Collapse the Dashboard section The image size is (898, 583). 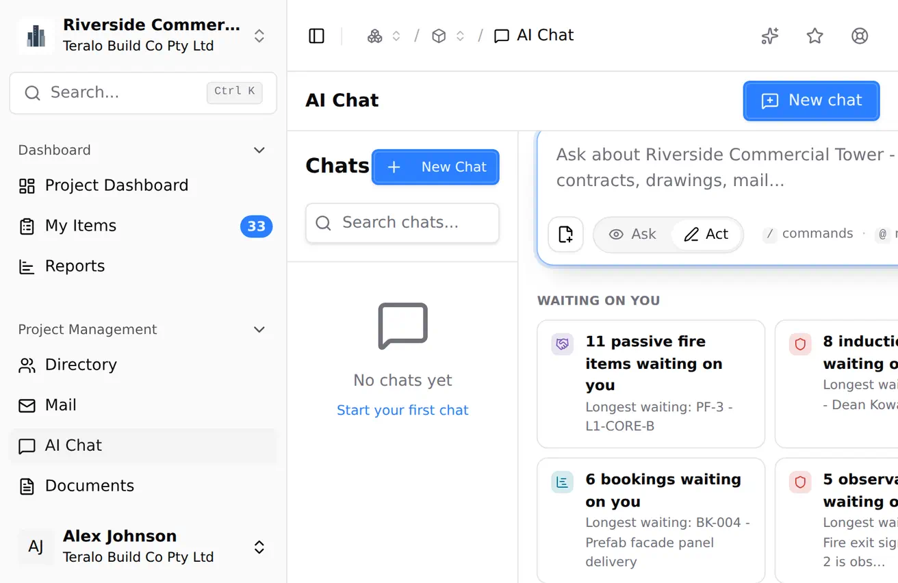pos(259,150)
